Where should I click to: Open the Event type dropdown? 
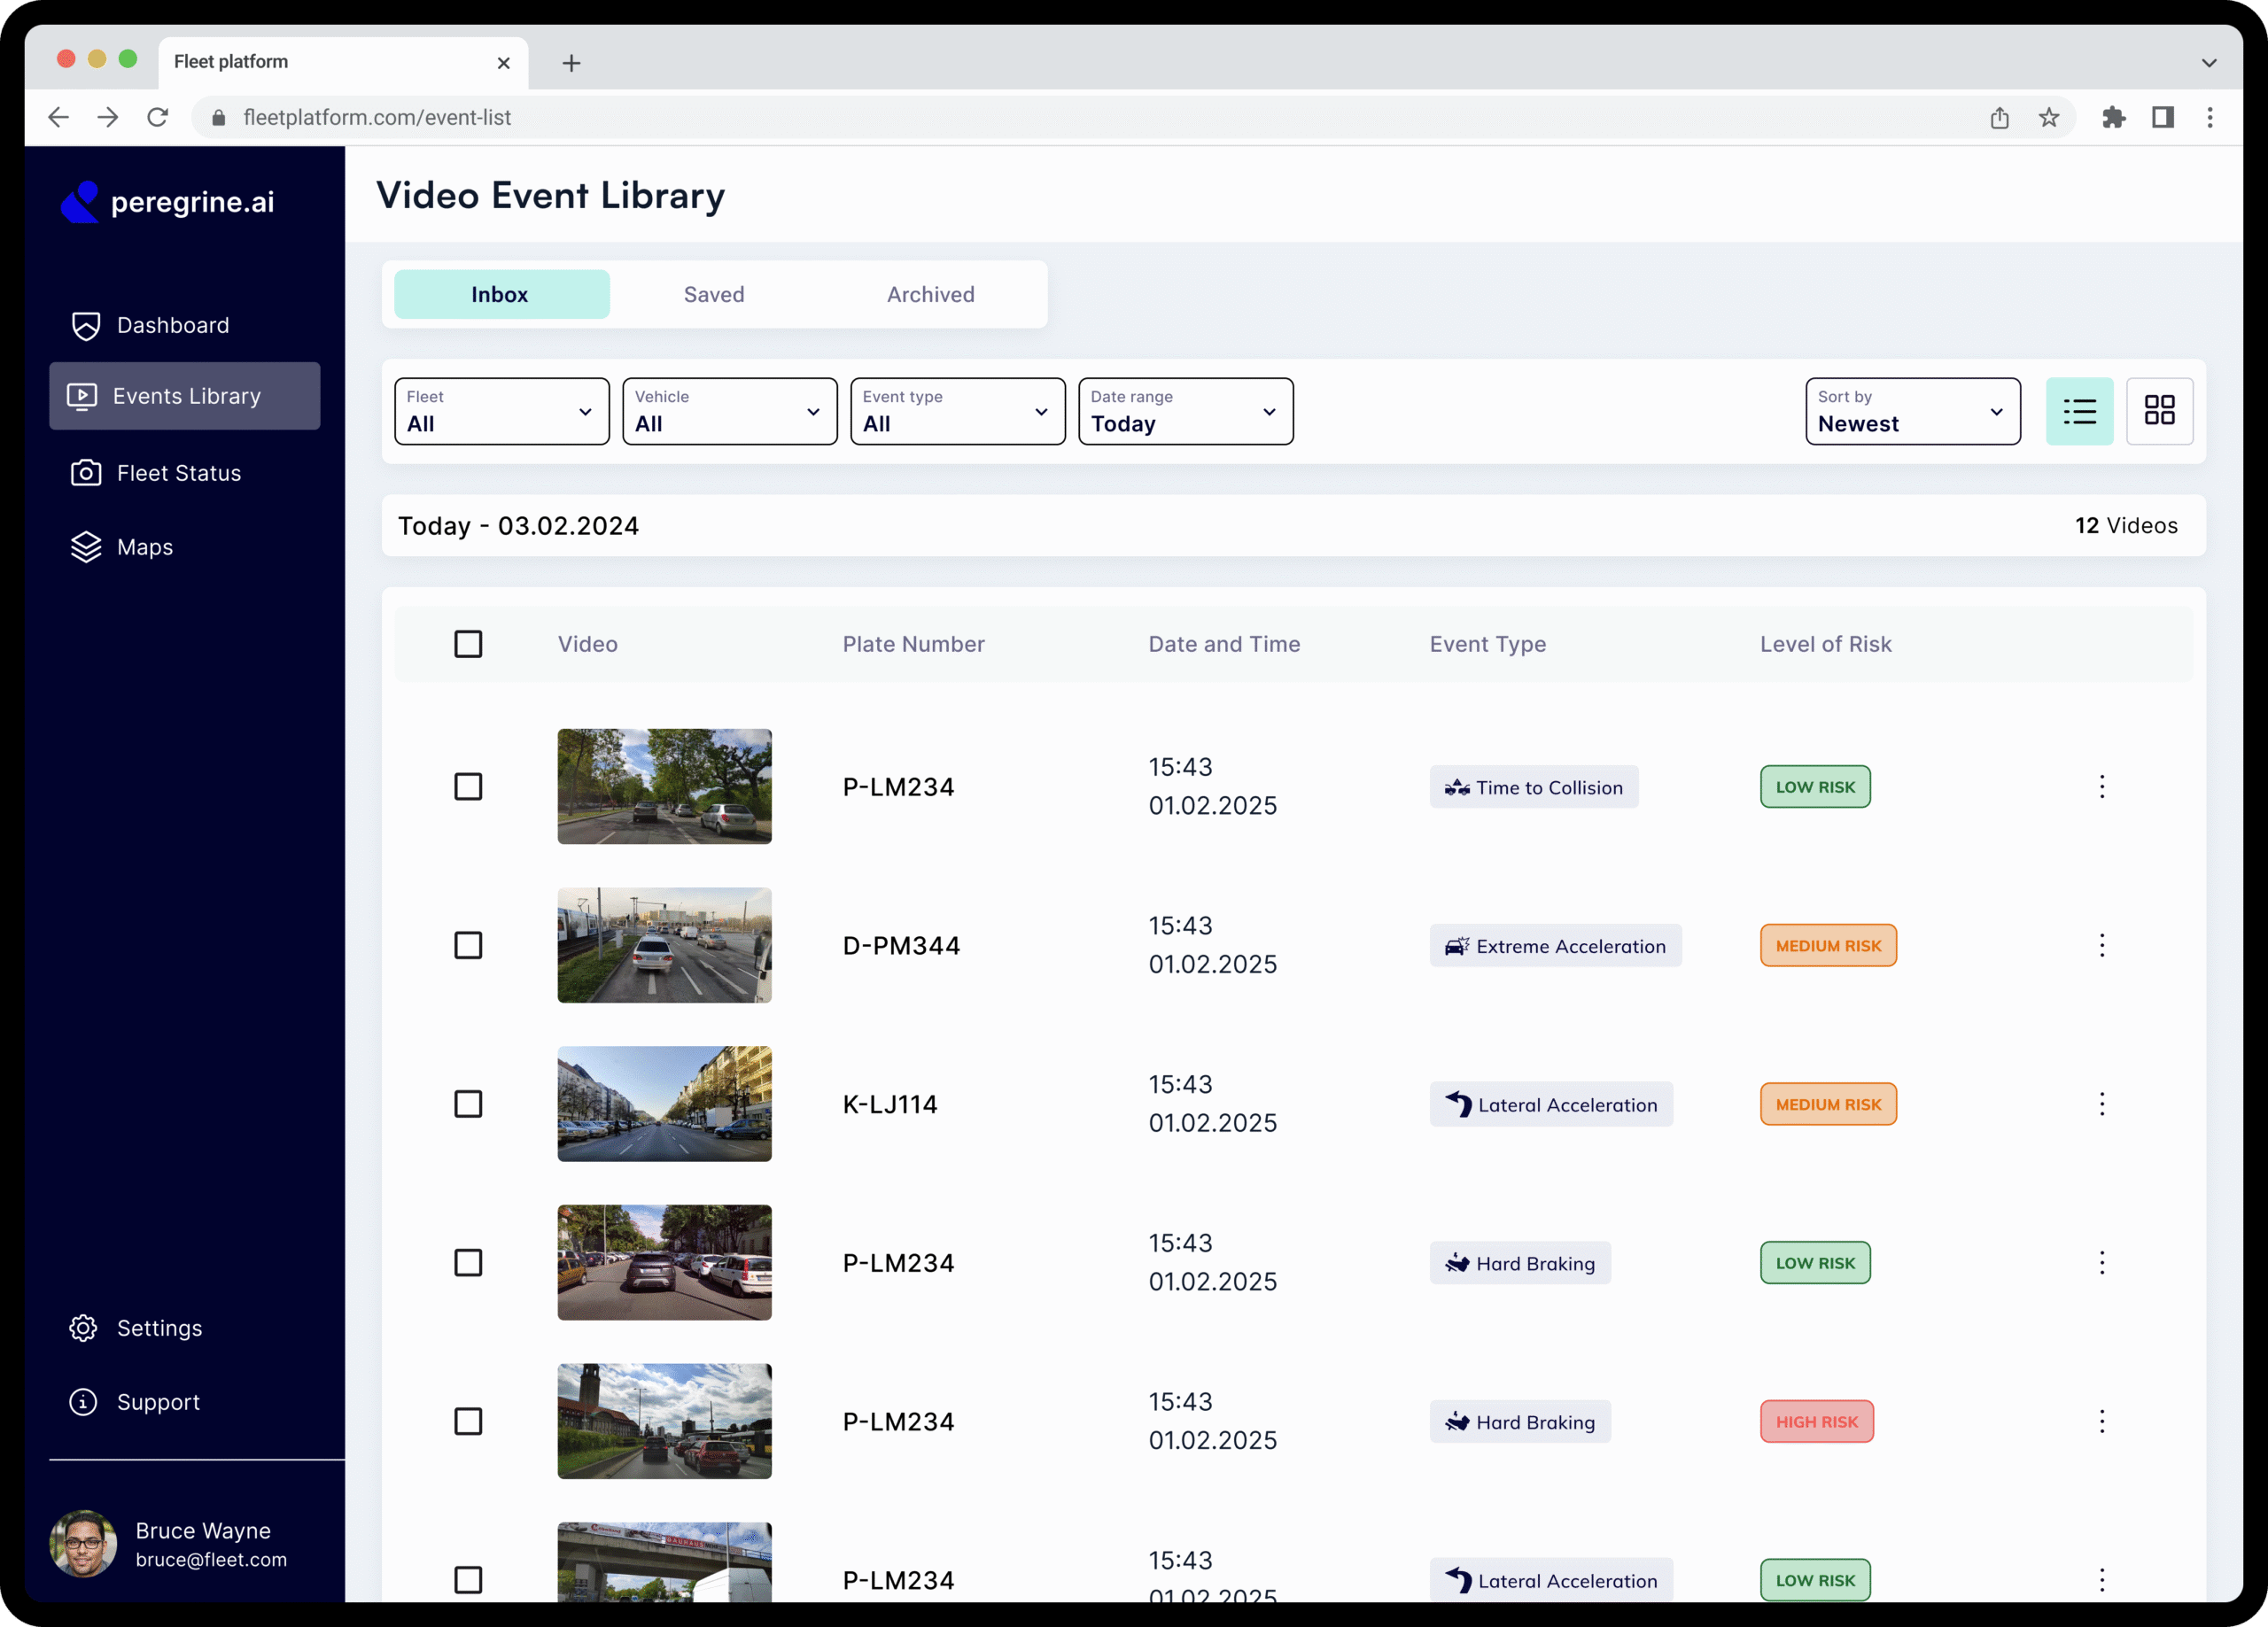tap(957, 411)
